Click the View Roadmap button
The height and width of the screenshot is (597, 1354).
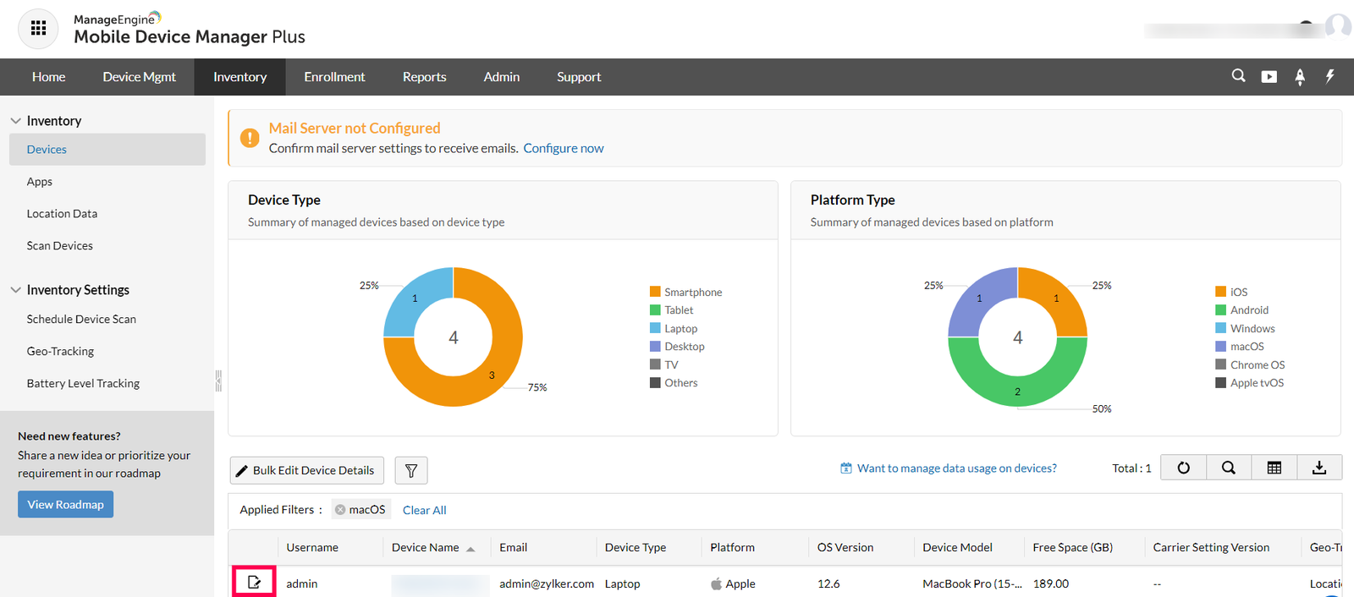point(65,505)
